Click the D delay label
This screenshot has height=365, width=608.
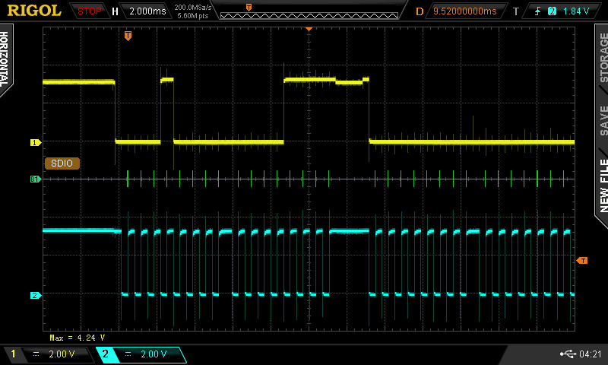[x=420, y=11]
